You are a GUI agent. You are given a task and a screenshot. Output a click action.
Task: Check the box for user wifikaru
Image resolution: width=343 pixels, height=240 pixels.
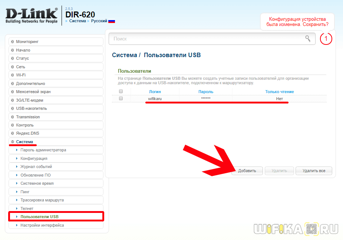click(121, 99)
